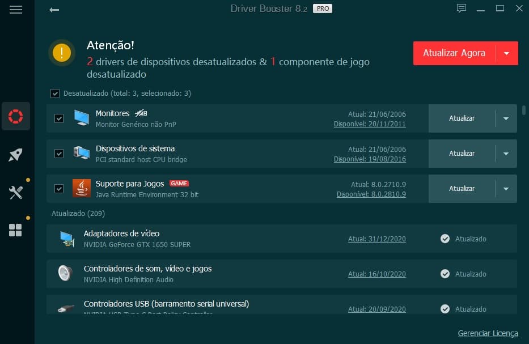Open the dropdown next to Monitores Atualizar
Screen dimensions: 529x344
point(506,118)
